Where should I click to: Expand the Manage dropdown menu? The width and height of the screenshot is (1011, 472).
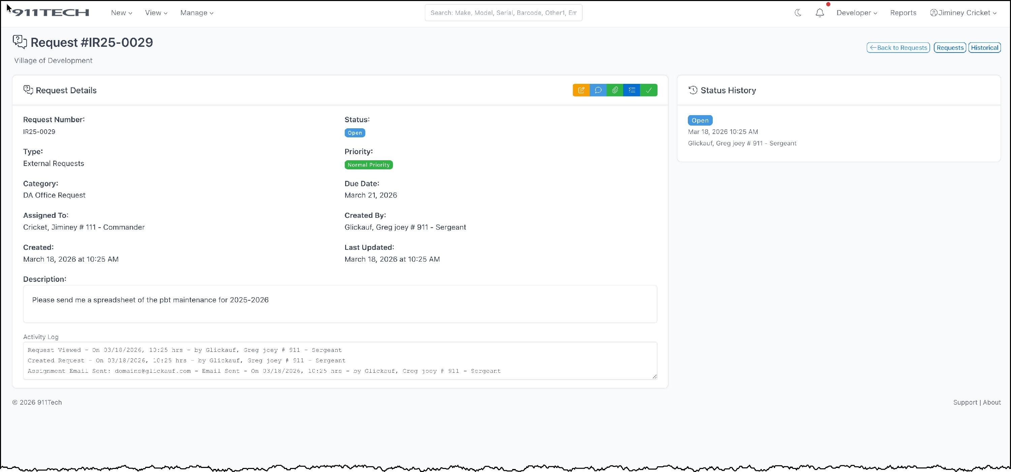click(196, 13)
